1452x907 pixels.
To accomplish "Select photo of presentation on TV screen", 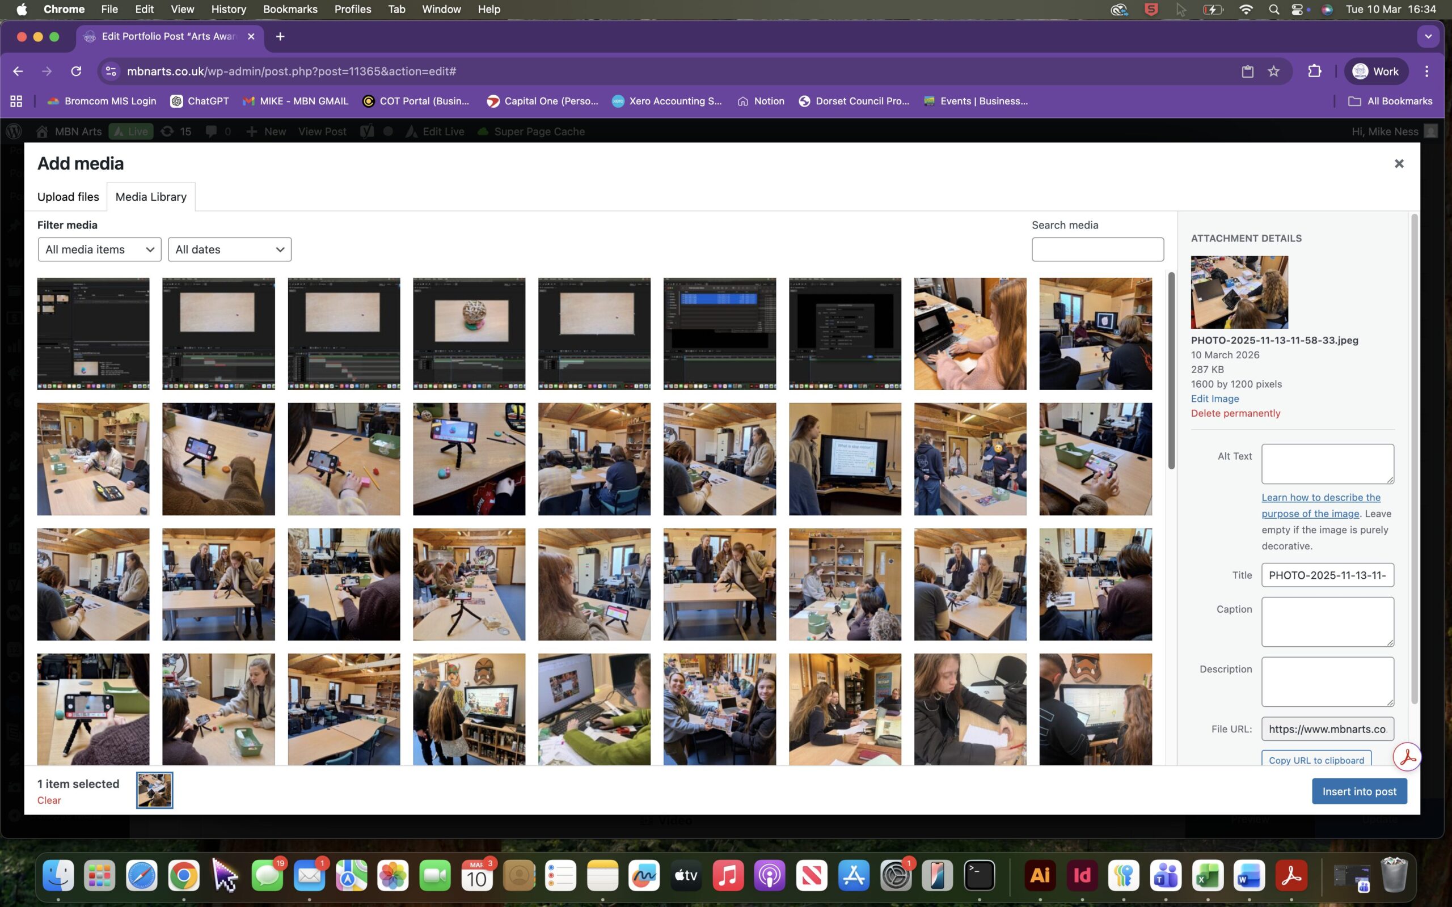I will click(845, 459).
